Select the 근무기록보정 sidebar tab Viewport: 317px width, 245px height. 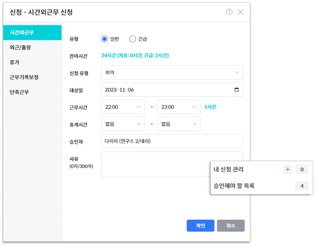[x=32, y=77]
